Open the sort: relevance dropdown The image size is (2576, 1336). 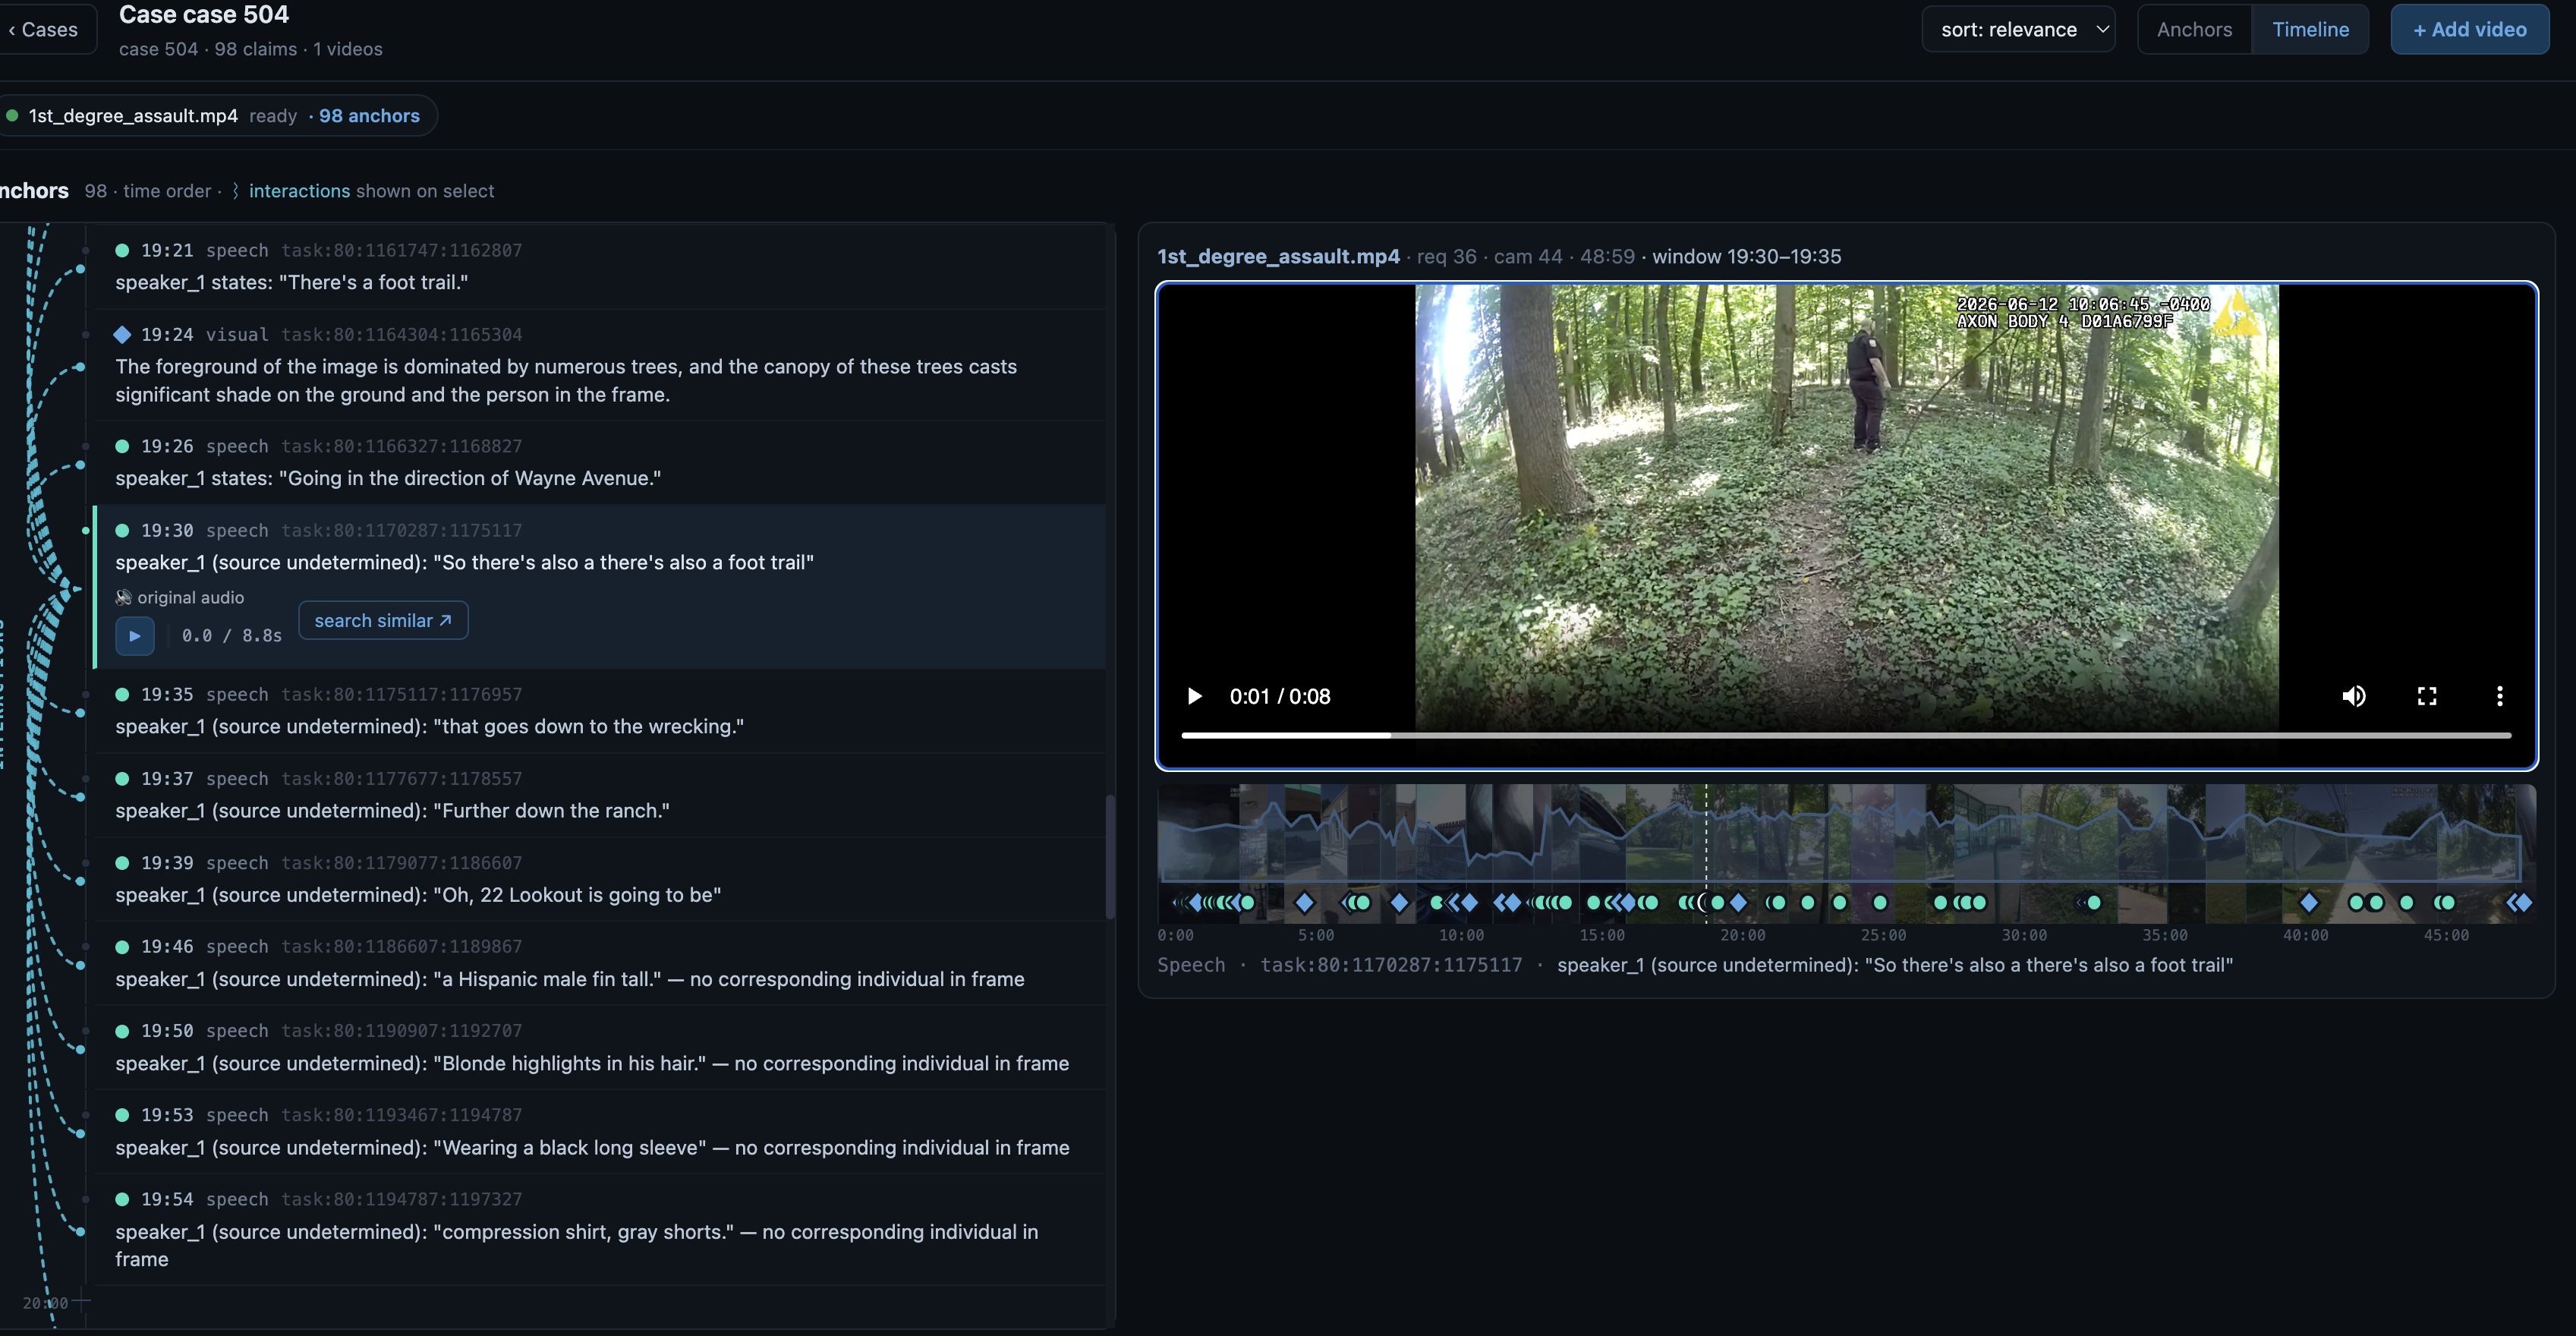click(x=2018, y=29)
